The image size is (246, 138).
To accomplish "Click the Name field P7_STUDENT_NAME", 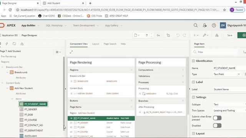I will point(230,68).
